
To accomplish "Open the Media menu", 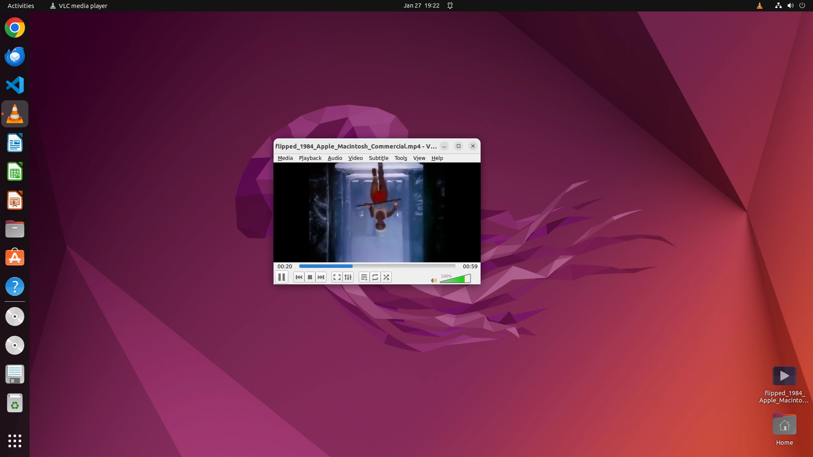I will click(285, 158).
